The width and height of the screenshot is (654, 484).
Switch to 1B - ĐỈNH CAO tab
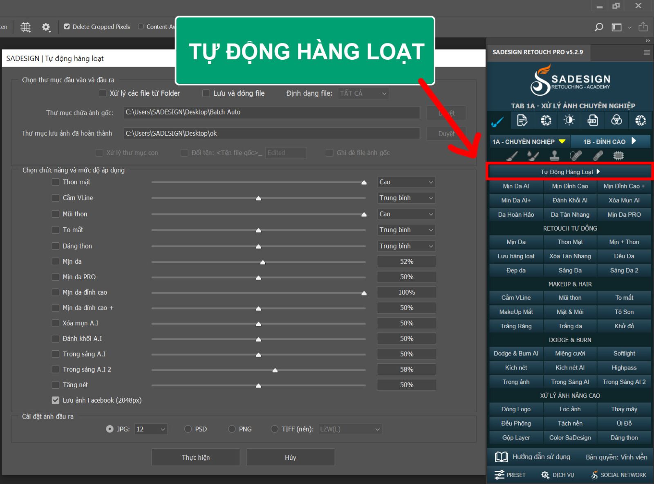coord(610,141)
